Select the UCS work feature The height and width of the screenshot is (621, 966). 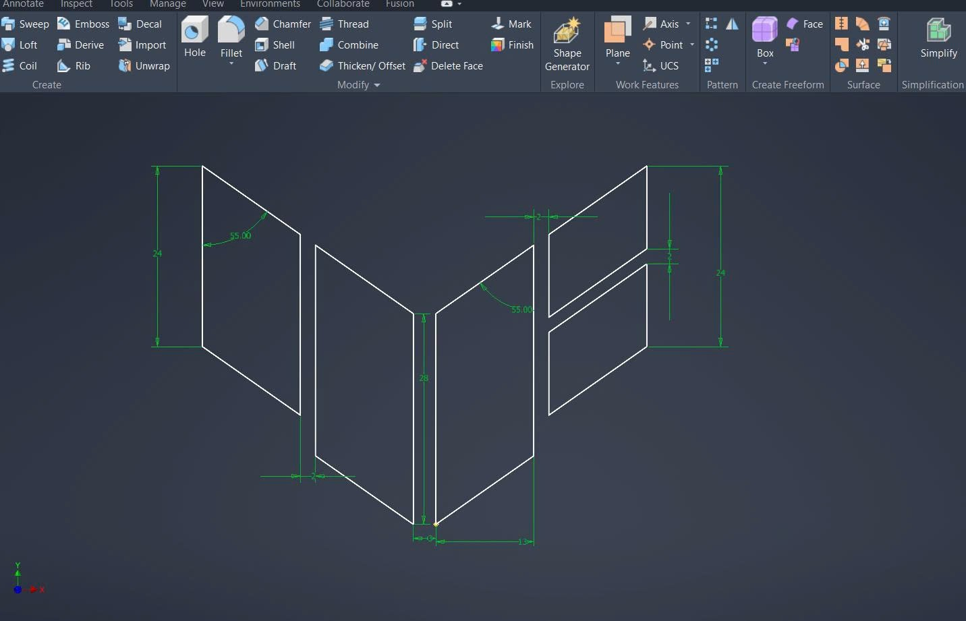click(660, 66)
